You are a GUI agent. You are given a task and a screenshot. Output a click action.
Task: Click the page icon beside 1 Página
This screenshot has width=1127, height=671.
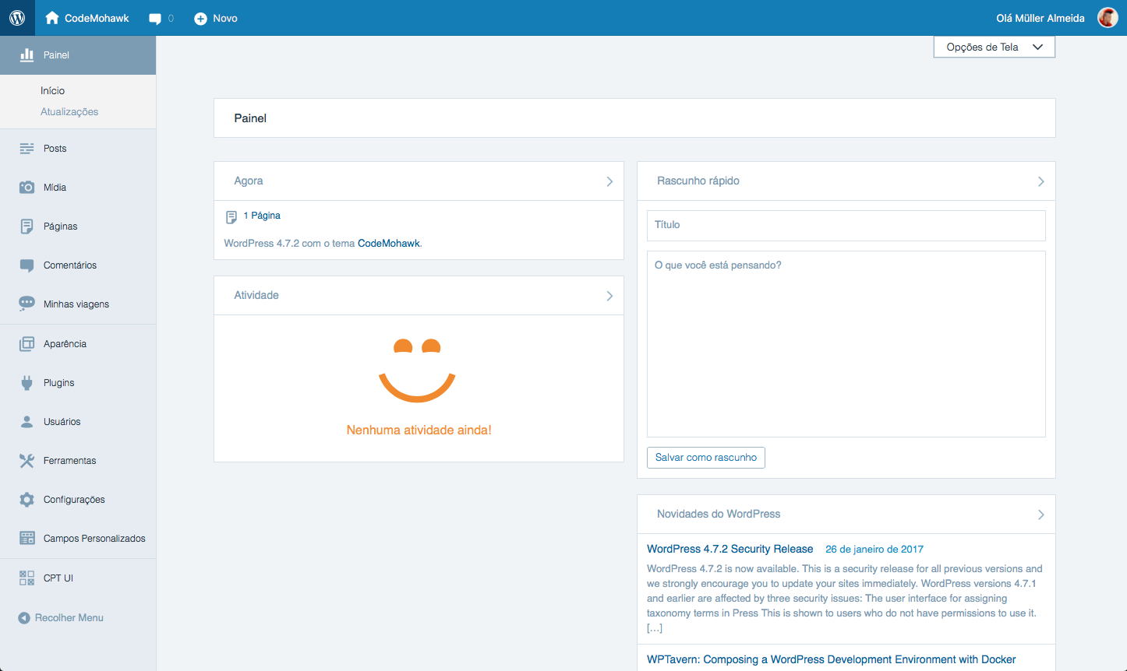231,217
